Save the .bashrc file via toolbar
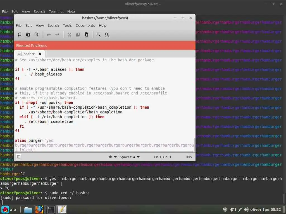Image resolution: width=286 pixels, height=214 pixels. (x=37, y=35)
